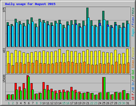Click the 15498 kilobytes axis value

point(4,79)
